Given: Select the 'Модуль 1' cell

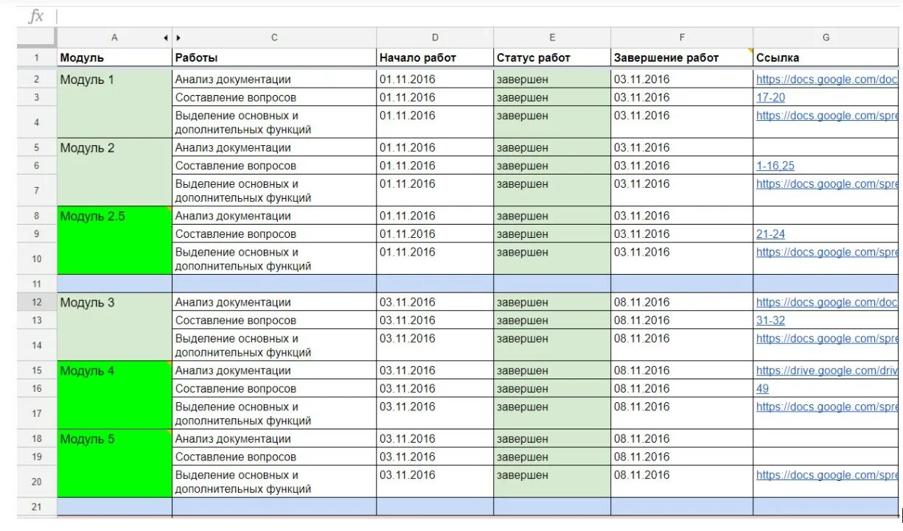Looking at the screenshot, I should coord(114,104).
